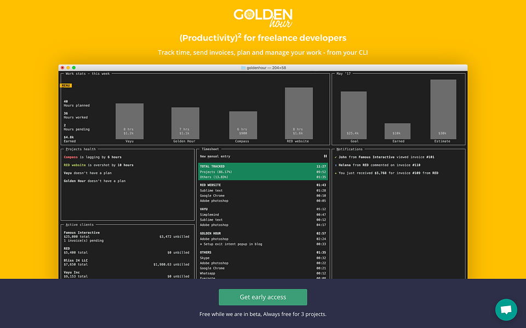Screen dimensions: 526x328
Task: Click the invoice #109 payment notification
Action: 388,173
